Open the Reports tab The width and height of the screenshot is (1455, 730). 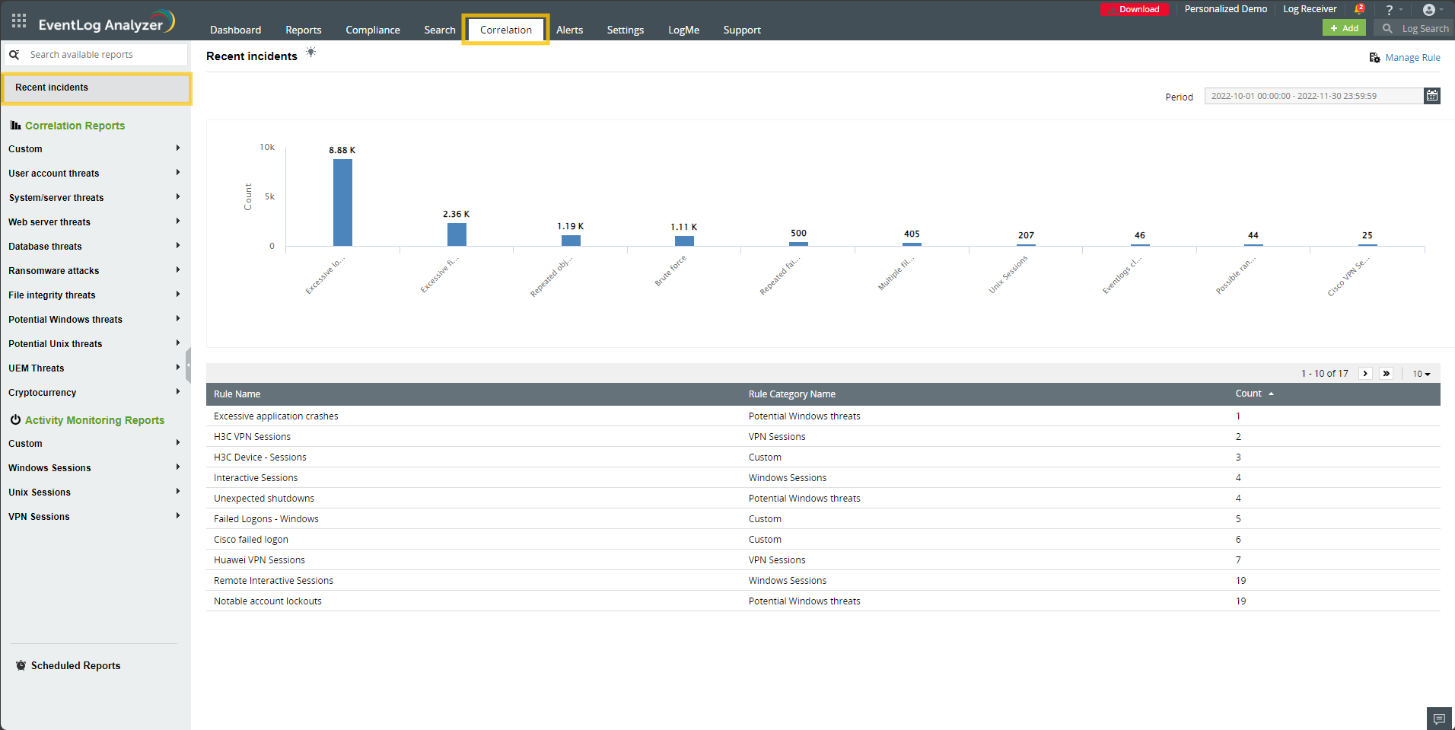(304, 30)
